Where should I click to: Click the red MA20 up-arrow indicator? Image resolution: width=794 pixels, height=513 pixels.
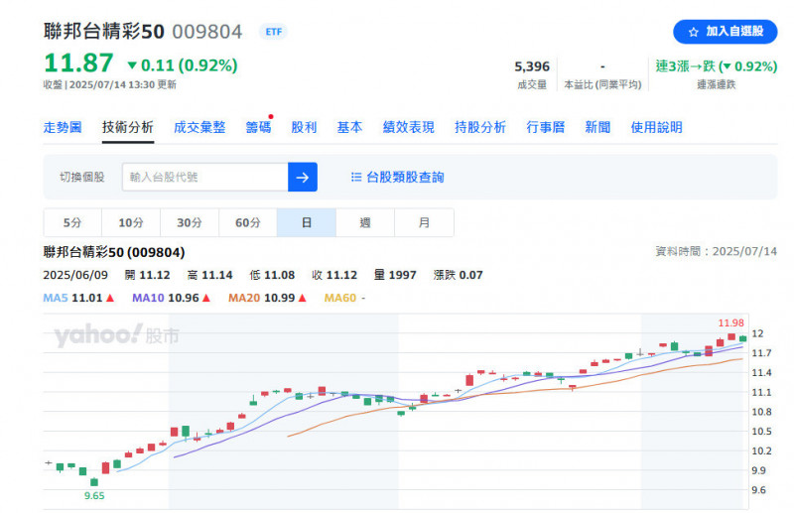point(303,298)
